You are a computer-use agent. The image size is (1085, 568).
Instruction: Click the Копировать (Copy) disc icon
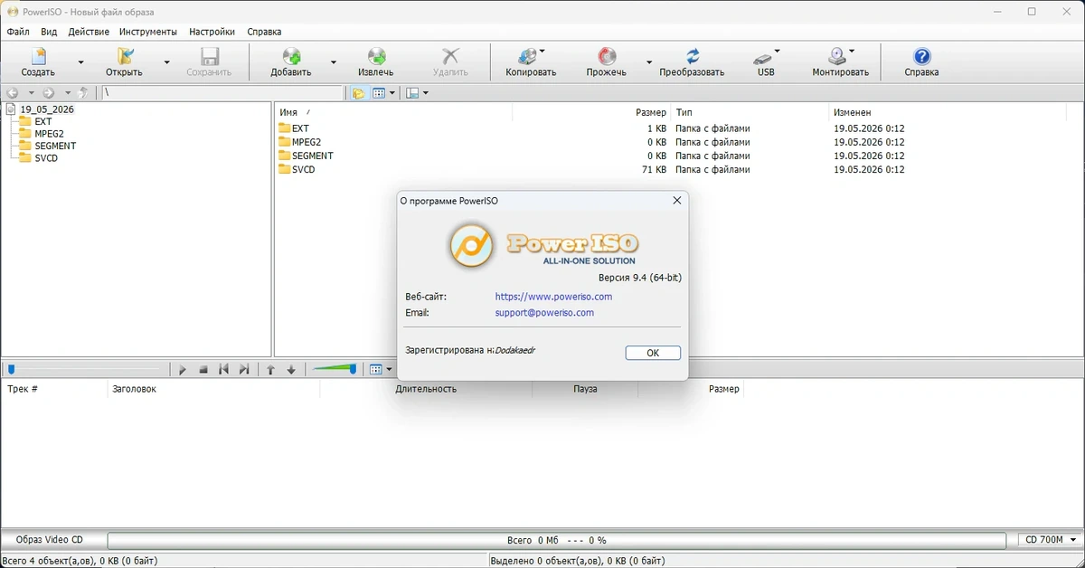click(x=528, y=56)
